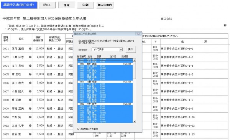Select 木村 entry 0022 in the list
The width and height of the screenshot is (230, 140).
(105, 104)
